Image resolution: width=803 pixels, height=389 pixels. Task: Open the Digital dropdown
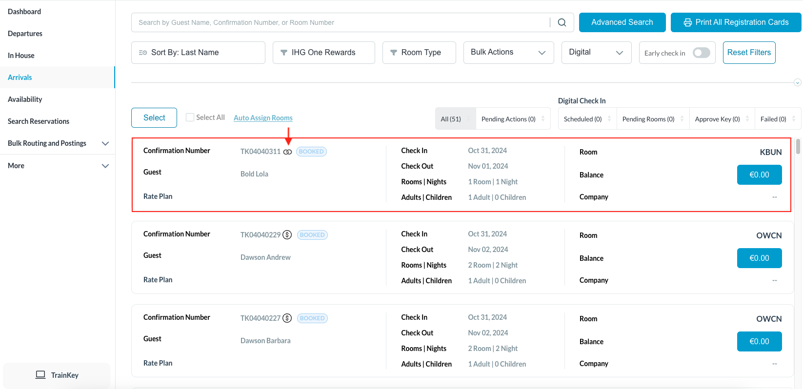pos(596,53)
